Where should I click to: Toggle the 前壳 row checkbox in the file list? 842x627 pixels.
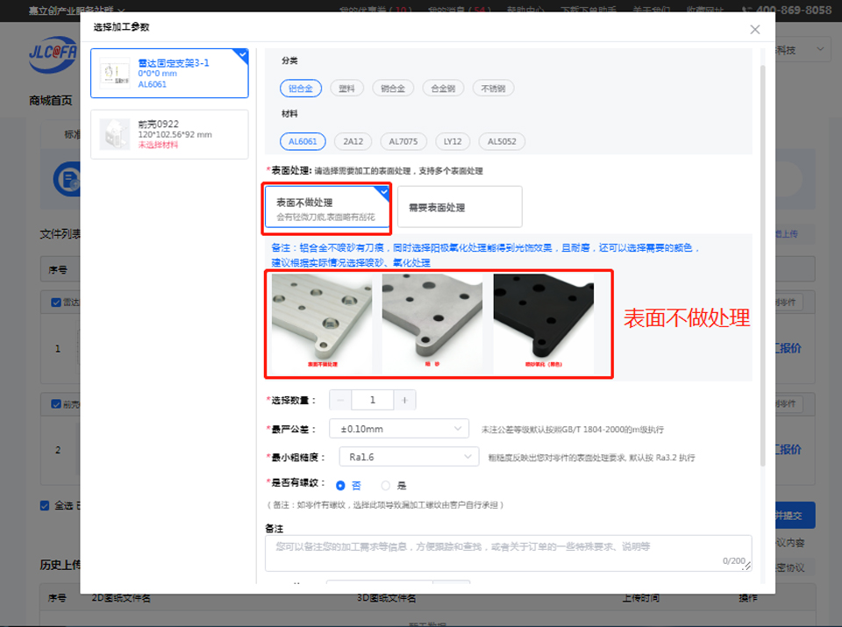[56, 403]
